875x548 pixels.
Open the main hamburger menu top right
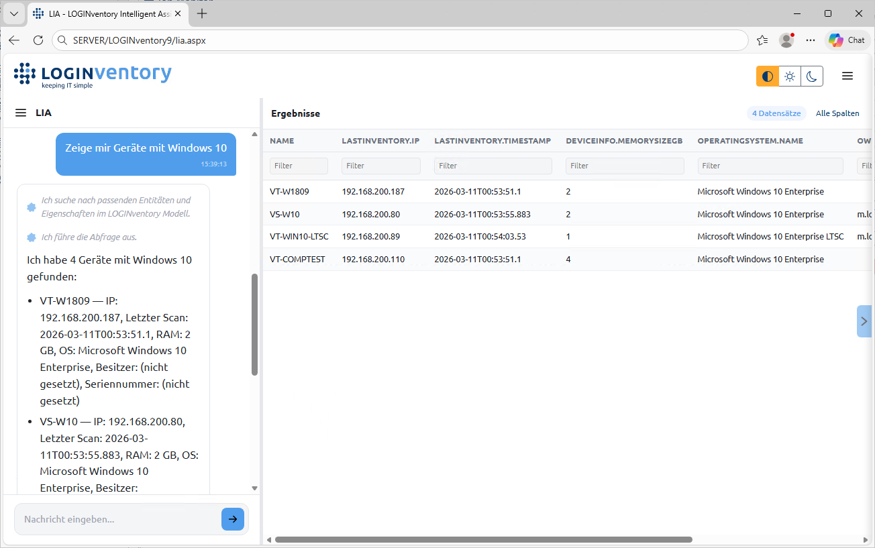click(x=847, y=76)
